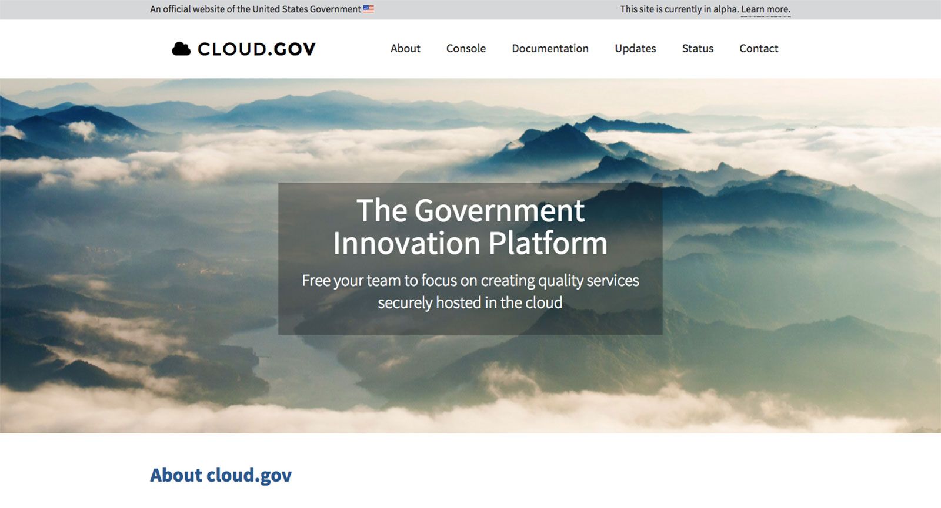Open the About menu item

pos(405,49)
